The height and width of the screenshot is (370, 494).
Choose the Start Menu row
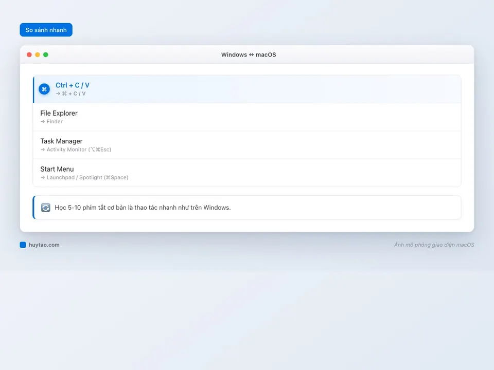(247, 173)
